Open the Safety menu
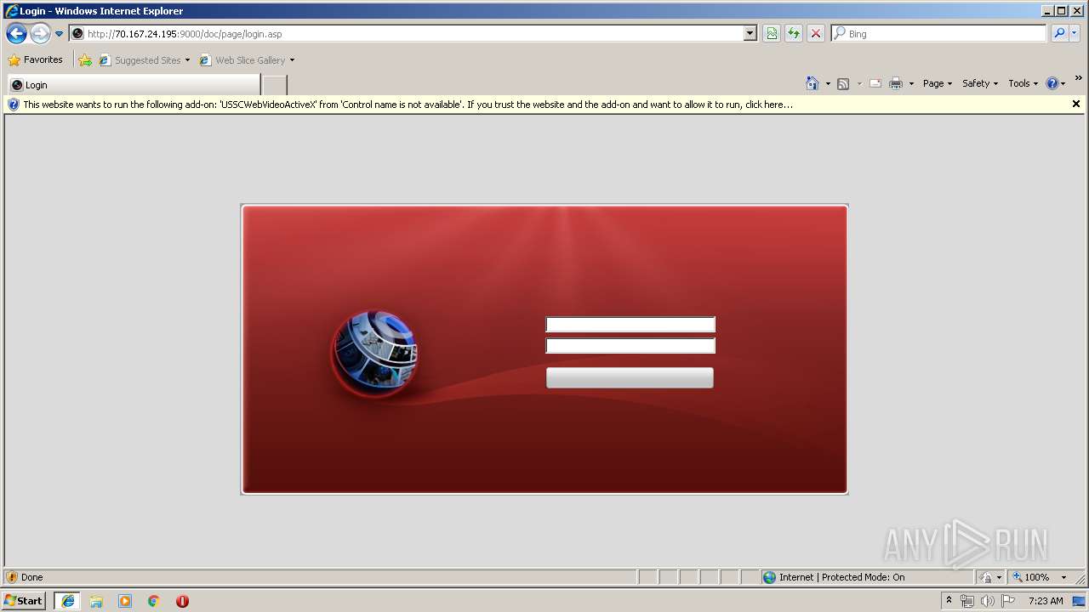The height and width of the screenshot is (612, 1089). (980, 83)
